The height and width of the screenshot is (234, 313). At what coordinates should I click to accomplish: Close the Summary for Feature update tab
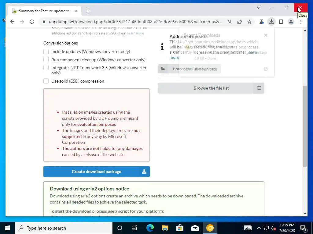(76, 11)
